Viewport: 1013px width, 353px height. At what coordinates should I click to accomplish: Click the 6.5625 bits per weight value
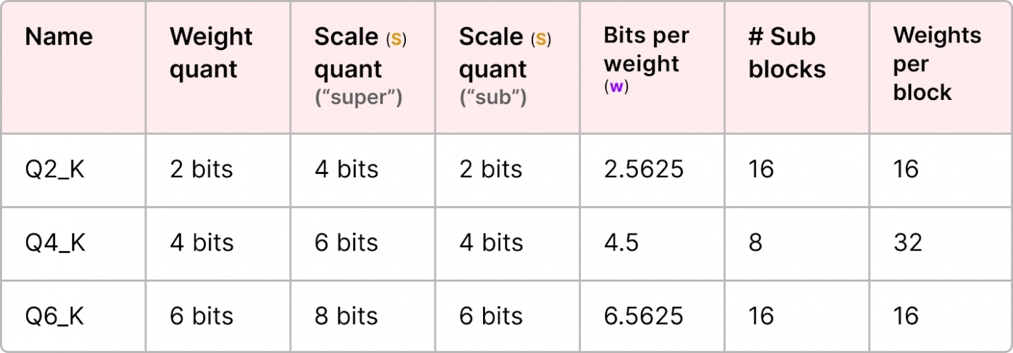644,317
